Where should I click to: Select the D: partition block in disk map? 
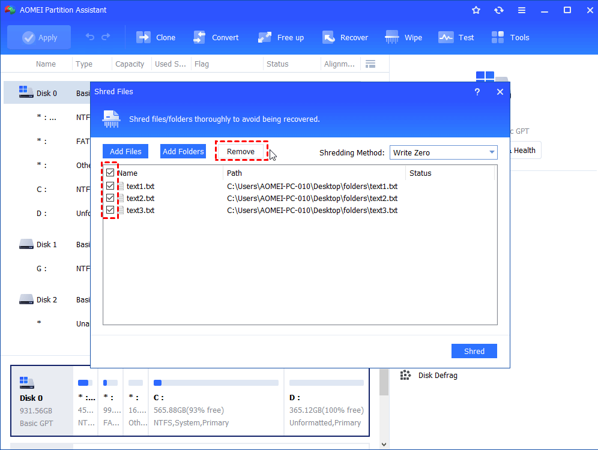pos(327,401)
